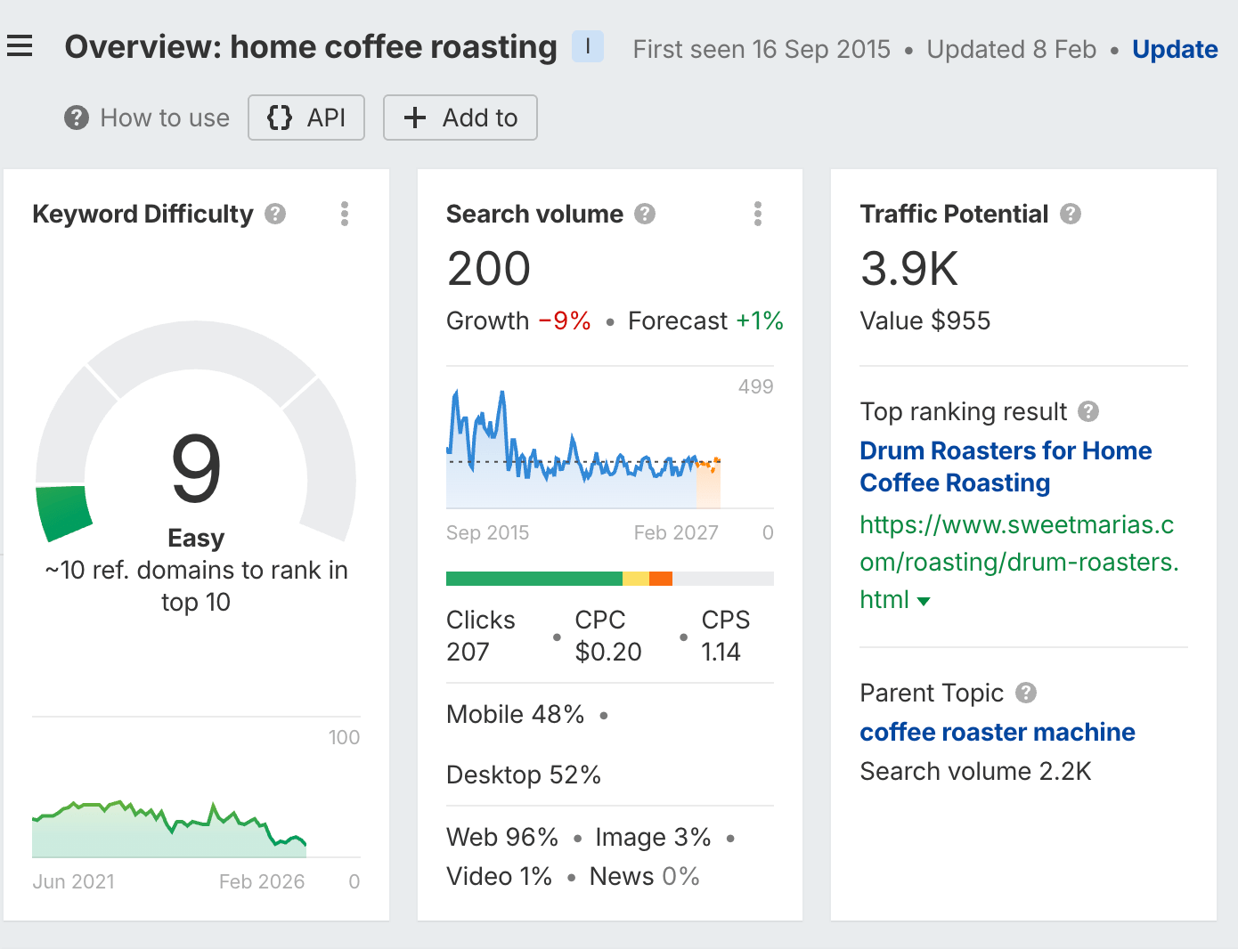Click the Add to button

[460, 118]
